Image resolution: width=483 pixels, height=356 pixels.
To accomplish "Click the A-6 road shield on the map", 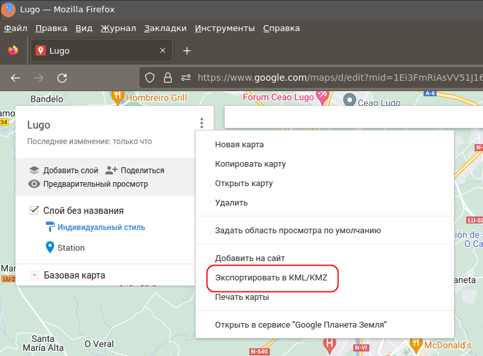I will tap(430, 93).
